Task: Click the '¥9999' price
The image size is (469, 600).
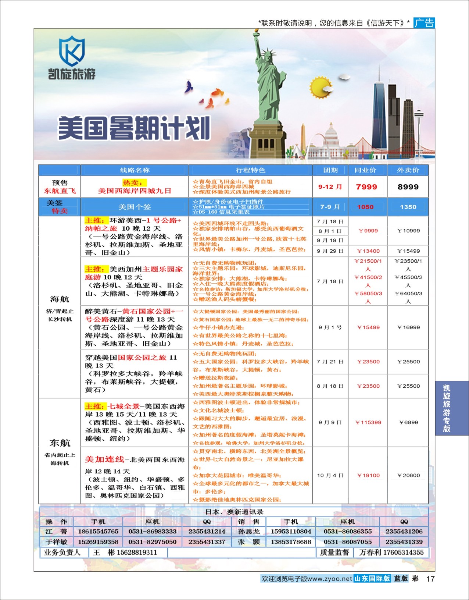Action: coord(368,231)
